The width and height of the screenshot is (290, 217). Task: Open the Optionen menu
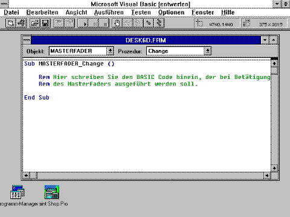tap(172, 13)
